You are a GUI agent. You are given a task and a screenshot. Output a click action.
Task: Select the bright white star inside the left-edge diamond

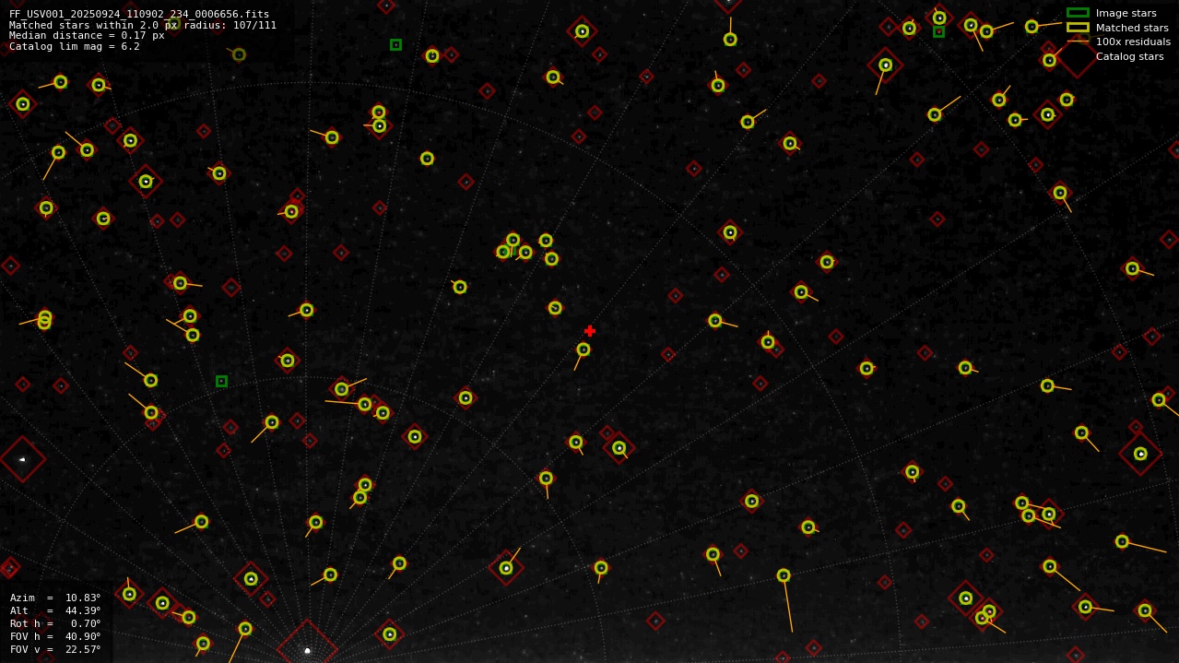pos(22,459)
